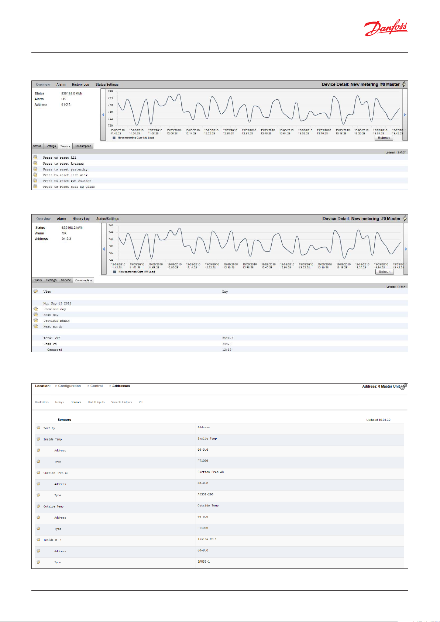Click gear icon for Address under Inside Temp
This screenshot has height=622, width=440.
(x=38, y=450)
